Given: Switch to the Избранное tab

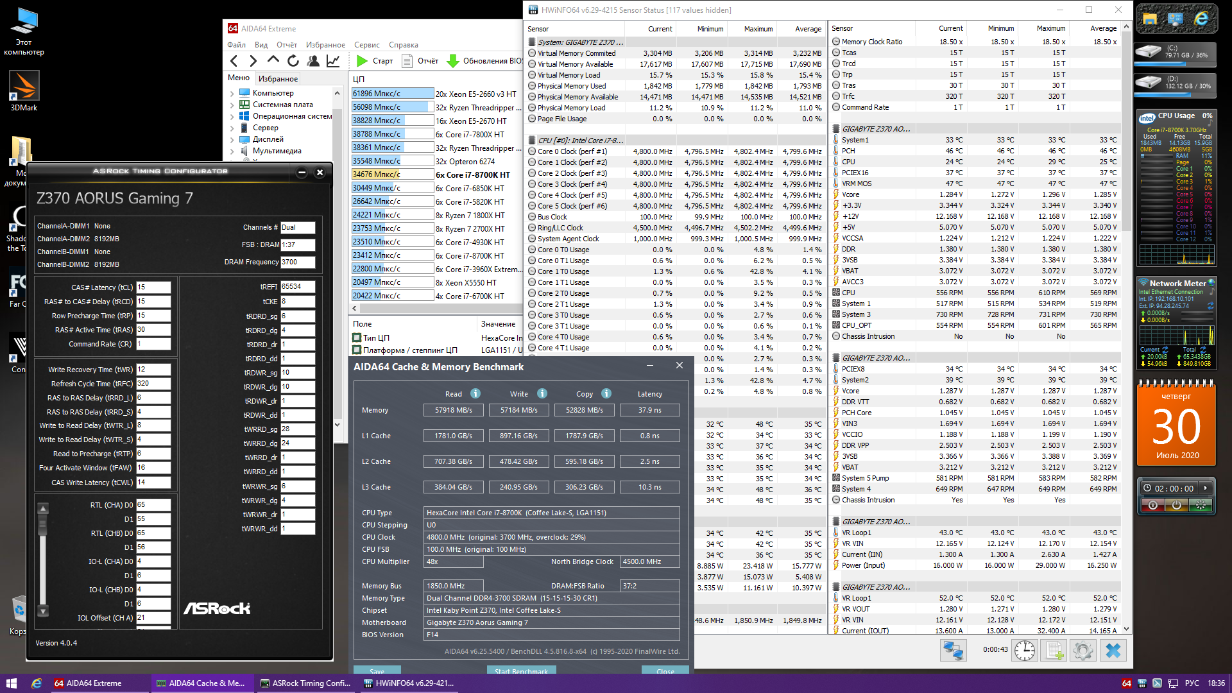Looking at the screenshot, I should click(278, 79).
